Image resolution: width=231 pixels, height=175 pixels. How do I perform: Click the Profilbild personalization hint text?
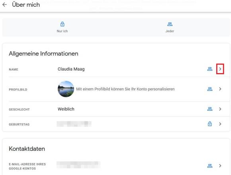(x=125, y=89)
